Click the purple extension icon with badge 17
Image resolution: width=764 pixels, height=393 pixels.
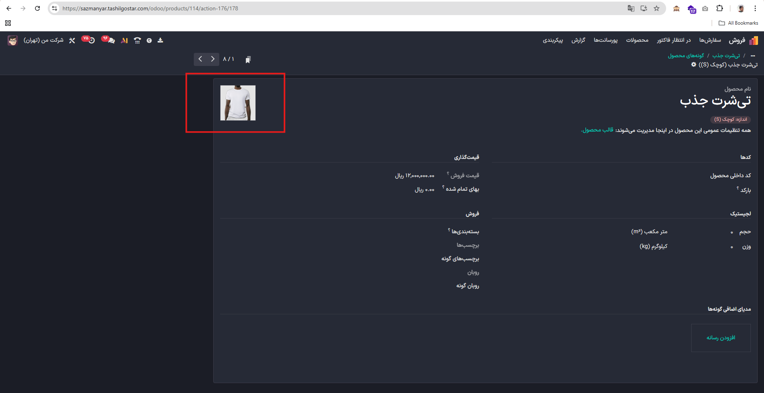(x=692, y=9)
